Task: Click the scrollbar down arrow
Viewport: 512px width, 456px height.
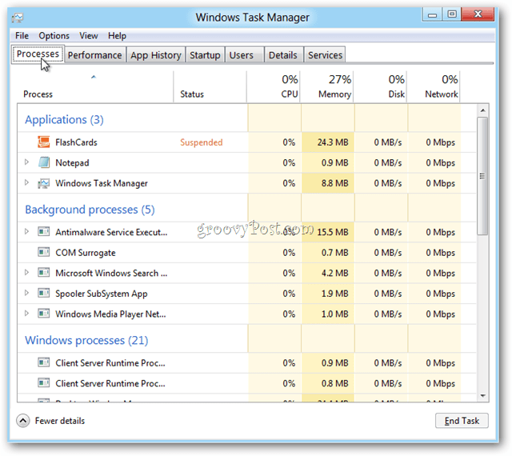Action: point(482,395)
